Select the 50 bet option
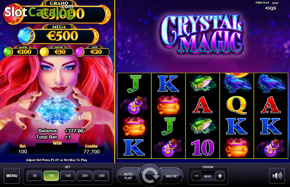The width and height of the screenshot is (290, 187). click(x=35, y=176)
